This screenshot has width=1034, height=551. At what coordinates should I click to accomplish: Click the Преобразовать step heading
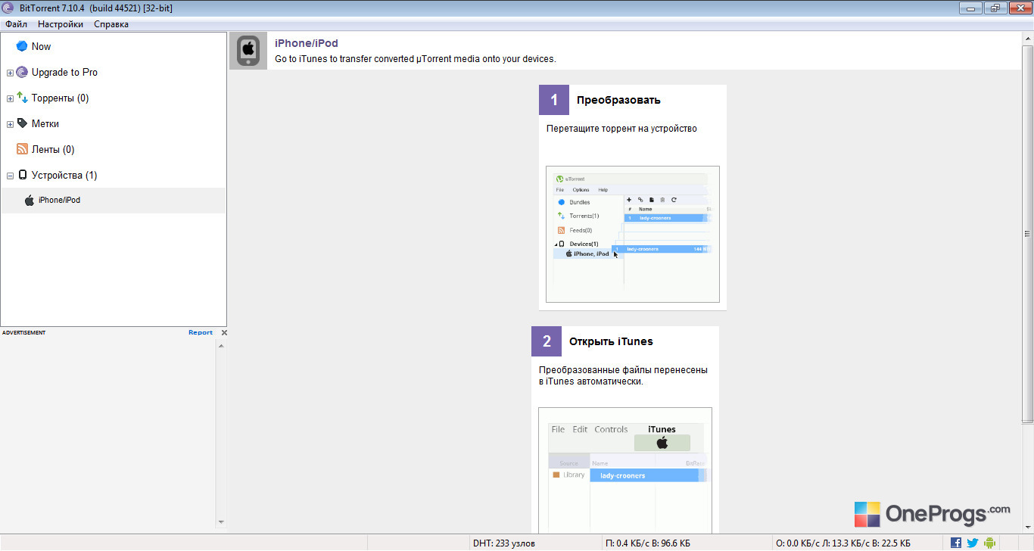[618, 100]
